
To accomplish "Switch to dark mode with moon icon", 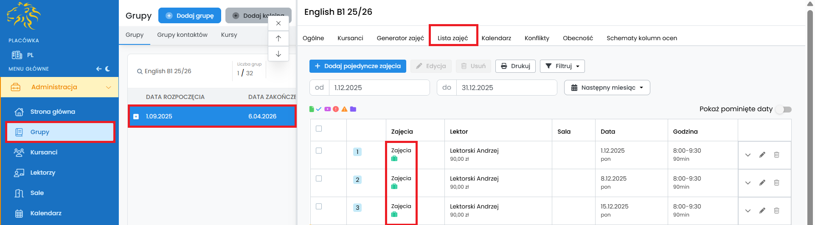I will pyautogui.click(x=108, y=69).
